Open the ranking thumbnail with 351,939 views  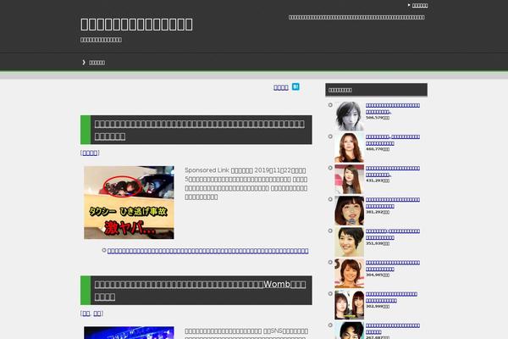(349, 242)
